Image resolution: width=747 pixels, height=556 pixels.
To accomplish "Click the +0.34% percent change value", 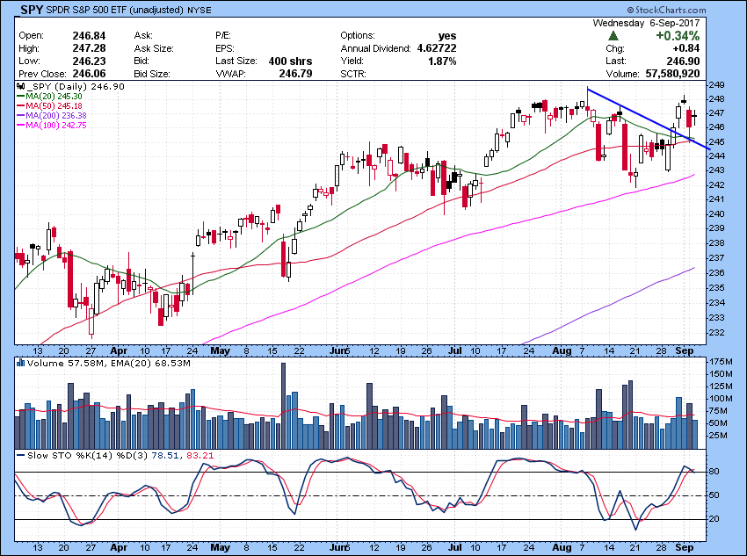I will [x=678, y=36].
